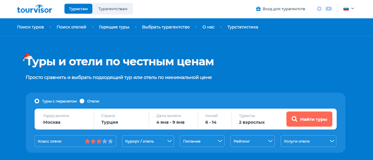Expand the Услуги отеля dropdown
Viewport: 373px width, 160px height.
pos(308,141)
